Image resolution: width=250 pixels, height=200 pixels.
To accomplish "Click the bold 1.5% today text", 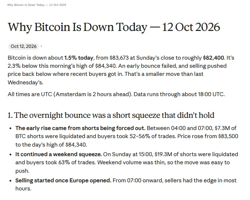I will [x=79, y=58].
